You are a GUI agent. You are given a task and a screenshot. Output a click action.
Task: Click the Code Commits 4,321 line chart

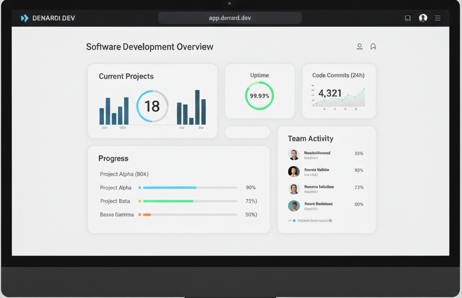tap(339, 97)
